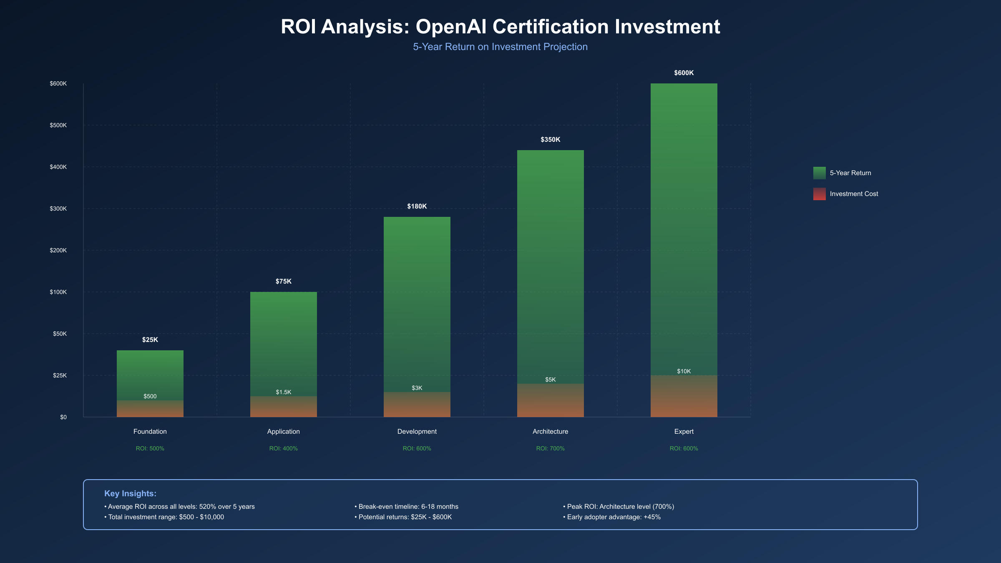Click the $10K investment cost label
The image size is (1001, 563).
pyautogui.click(x=684, y=372)
